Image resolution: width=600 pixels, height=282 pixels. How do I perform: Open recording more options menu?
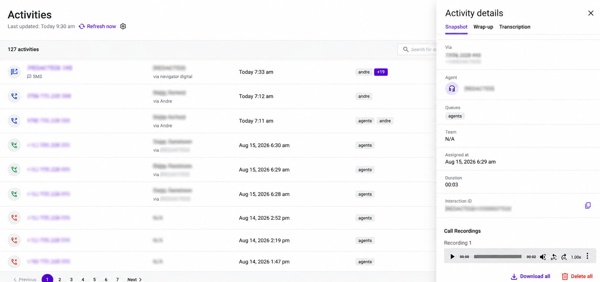tap(588, 256)
